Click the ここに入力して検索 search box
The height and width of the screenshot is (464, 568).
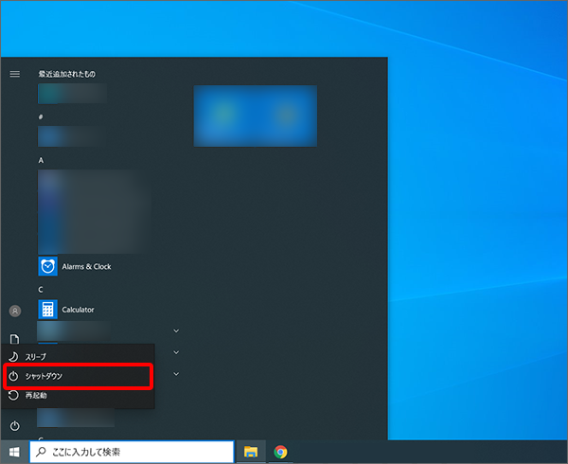pyautogui.click(x=133, y=452)
